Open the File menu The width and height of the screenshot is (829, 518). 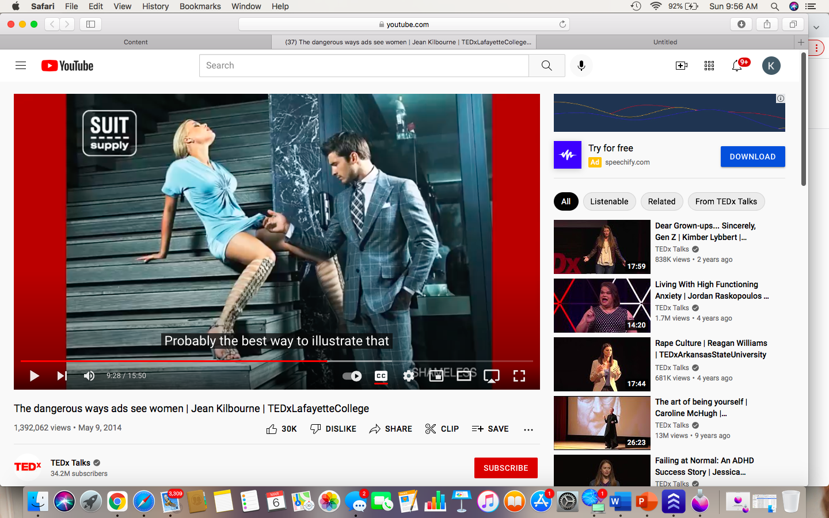tap(71, 6)
